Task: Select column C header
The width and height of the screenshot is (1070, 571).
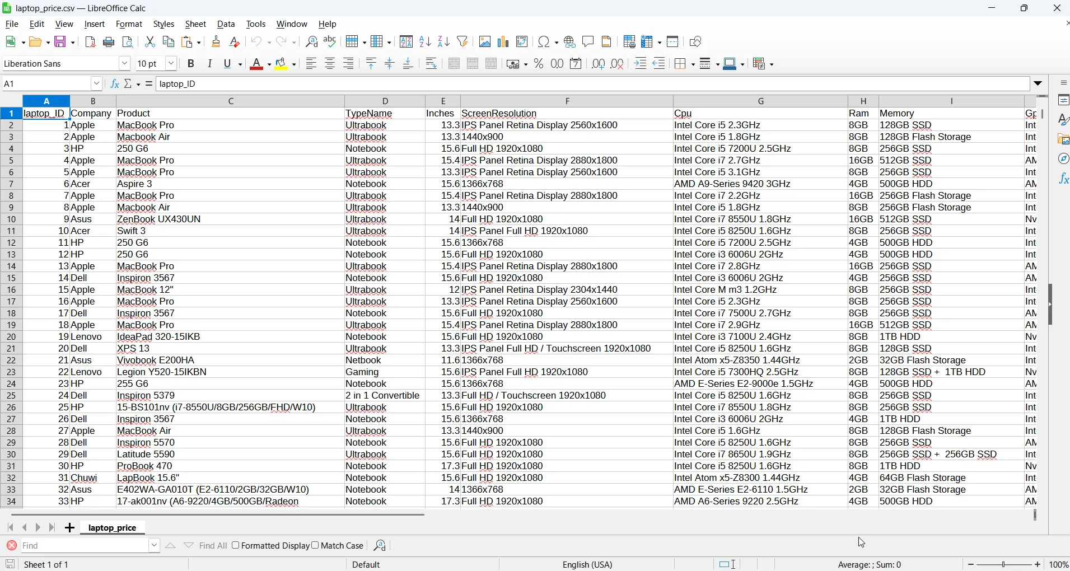Action: tap(231, 101)
